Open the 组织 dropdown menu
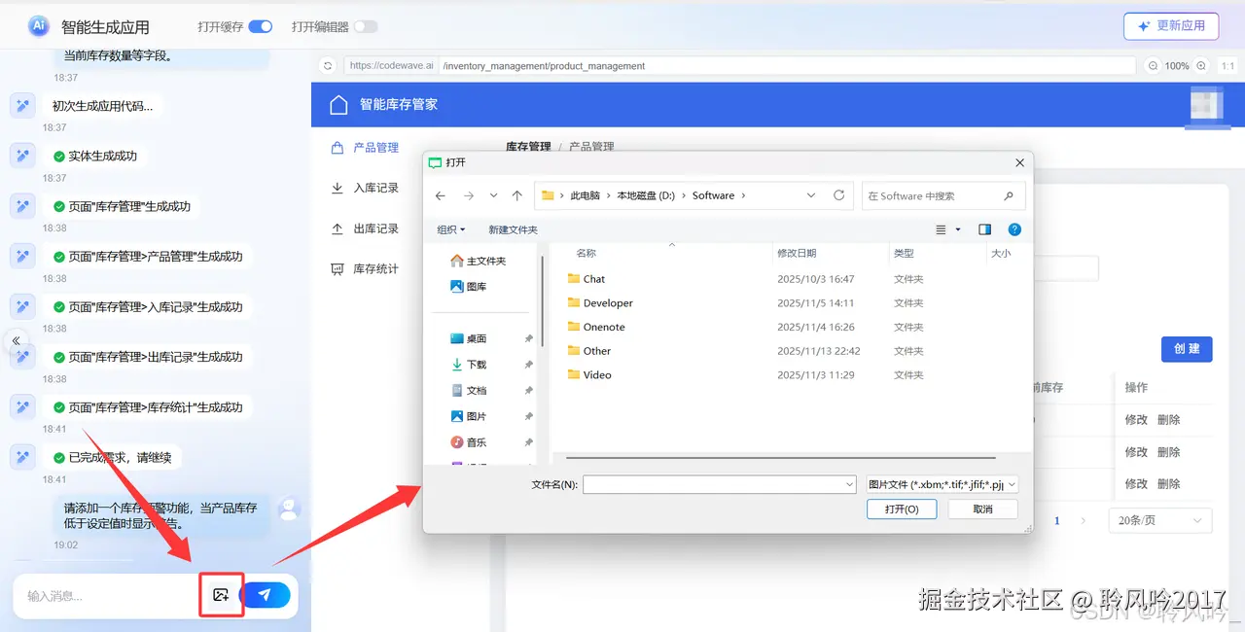 point(449,228)
